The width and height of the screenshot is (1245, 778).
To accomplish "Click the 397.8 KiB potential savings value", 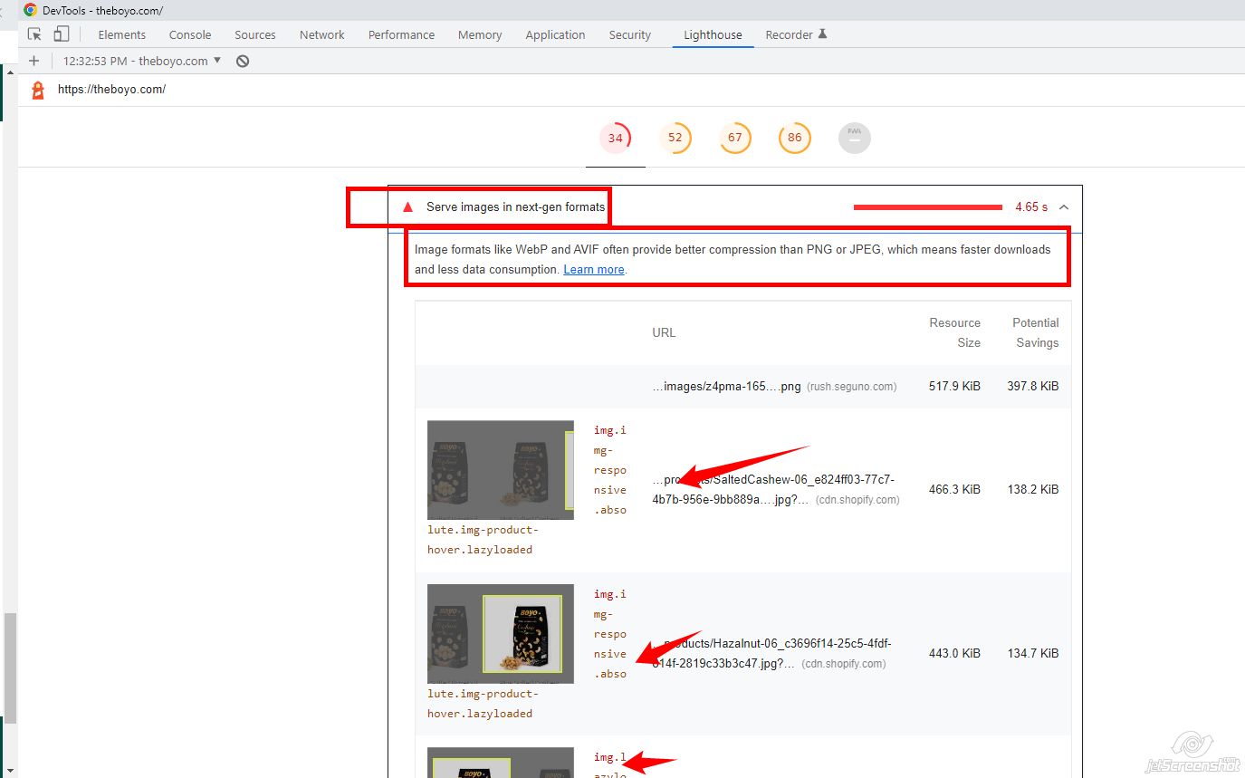I will point(1032,386).
